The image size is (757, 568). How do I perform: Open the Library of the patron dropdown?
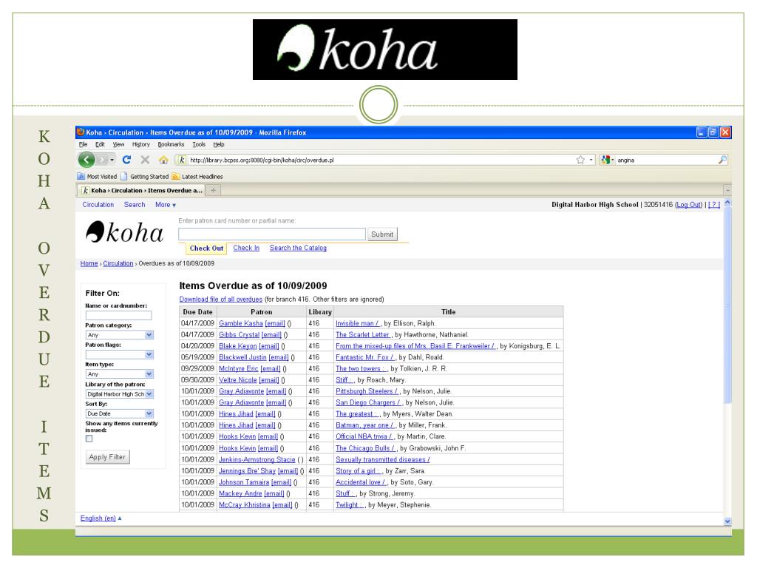click(x=119, y=394)
